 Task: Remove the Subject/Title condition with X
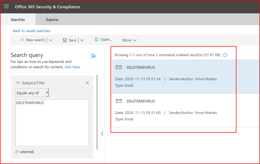[x=87, y=83]
